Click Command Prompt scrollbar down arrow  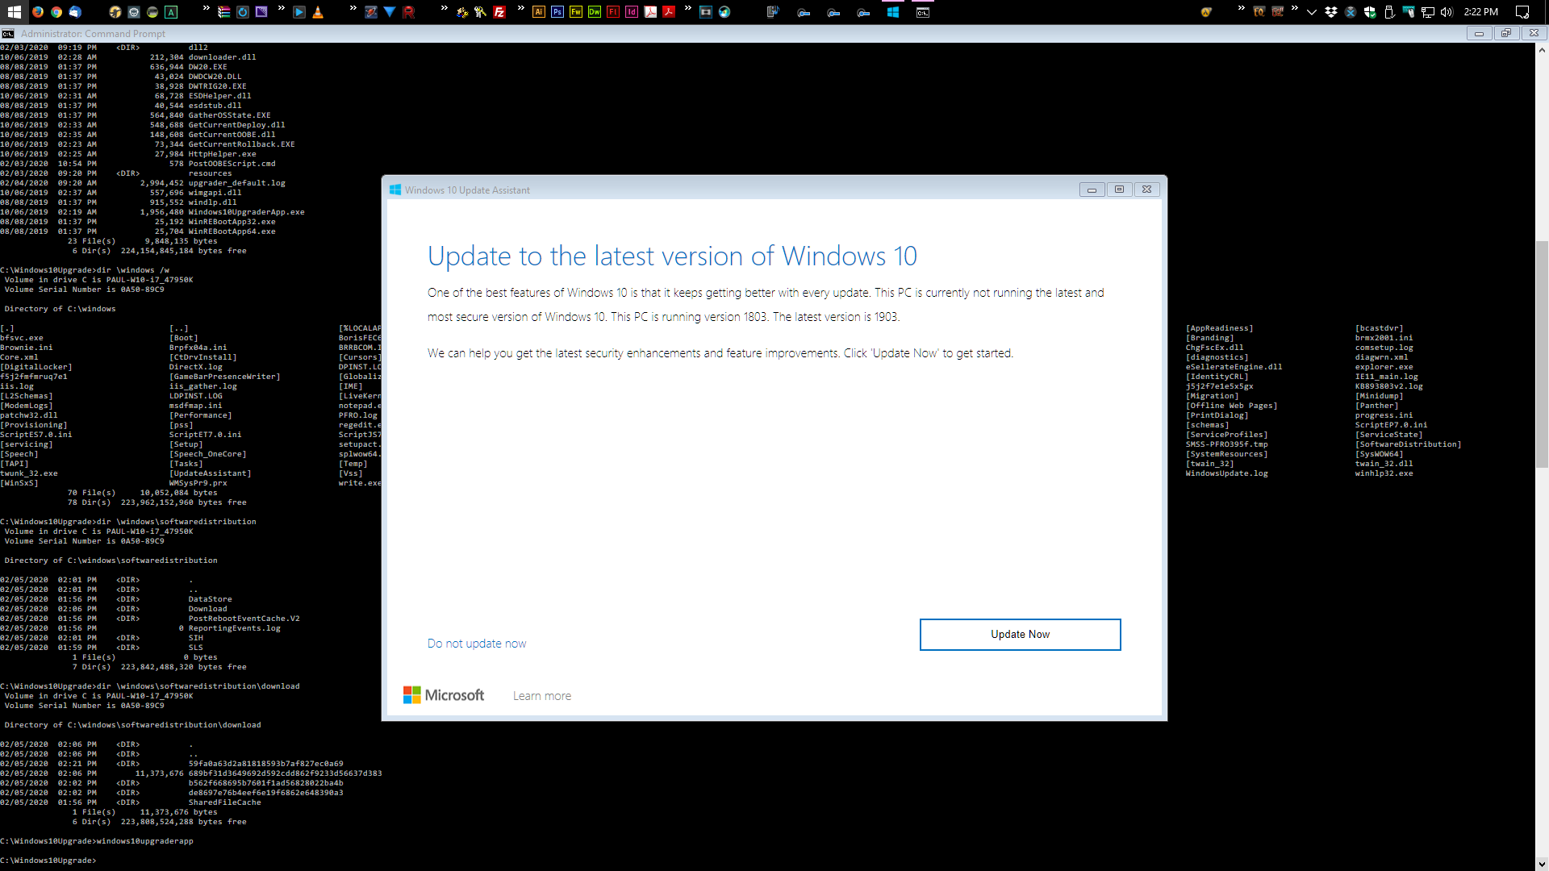click(1542, 864)
